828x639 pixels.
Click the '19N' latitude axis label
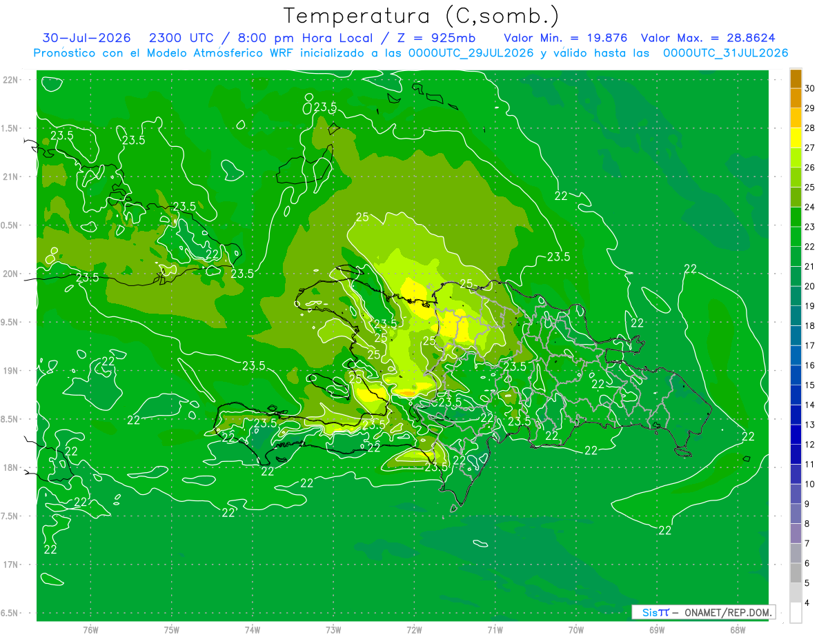(10, 370)
